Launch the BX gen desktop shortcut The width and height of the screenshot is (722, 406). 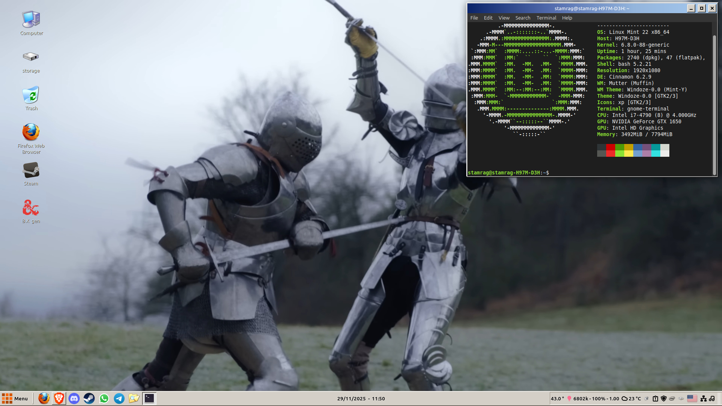click(31, 208)
